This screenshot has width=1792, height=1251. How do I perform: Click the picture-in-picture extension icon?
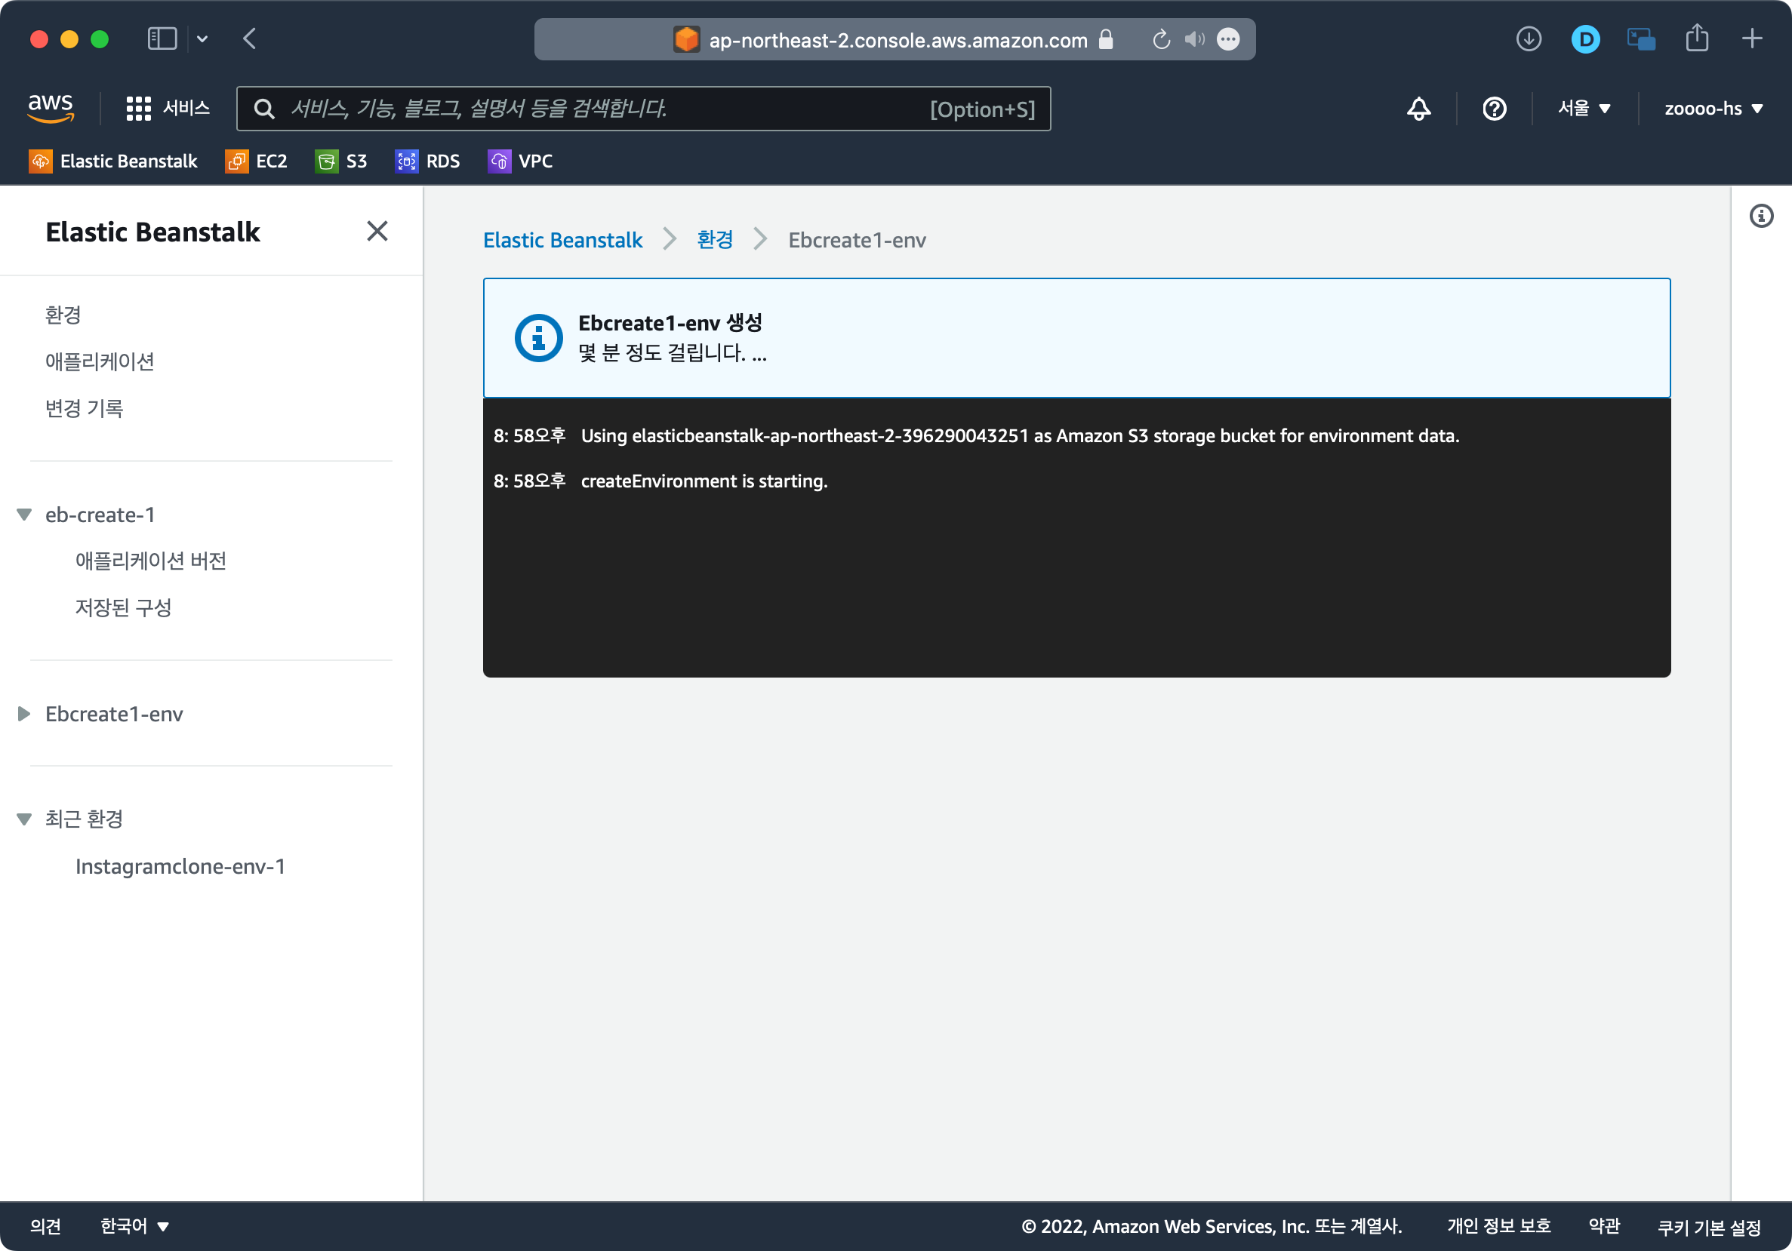[x=1640, y=39]
